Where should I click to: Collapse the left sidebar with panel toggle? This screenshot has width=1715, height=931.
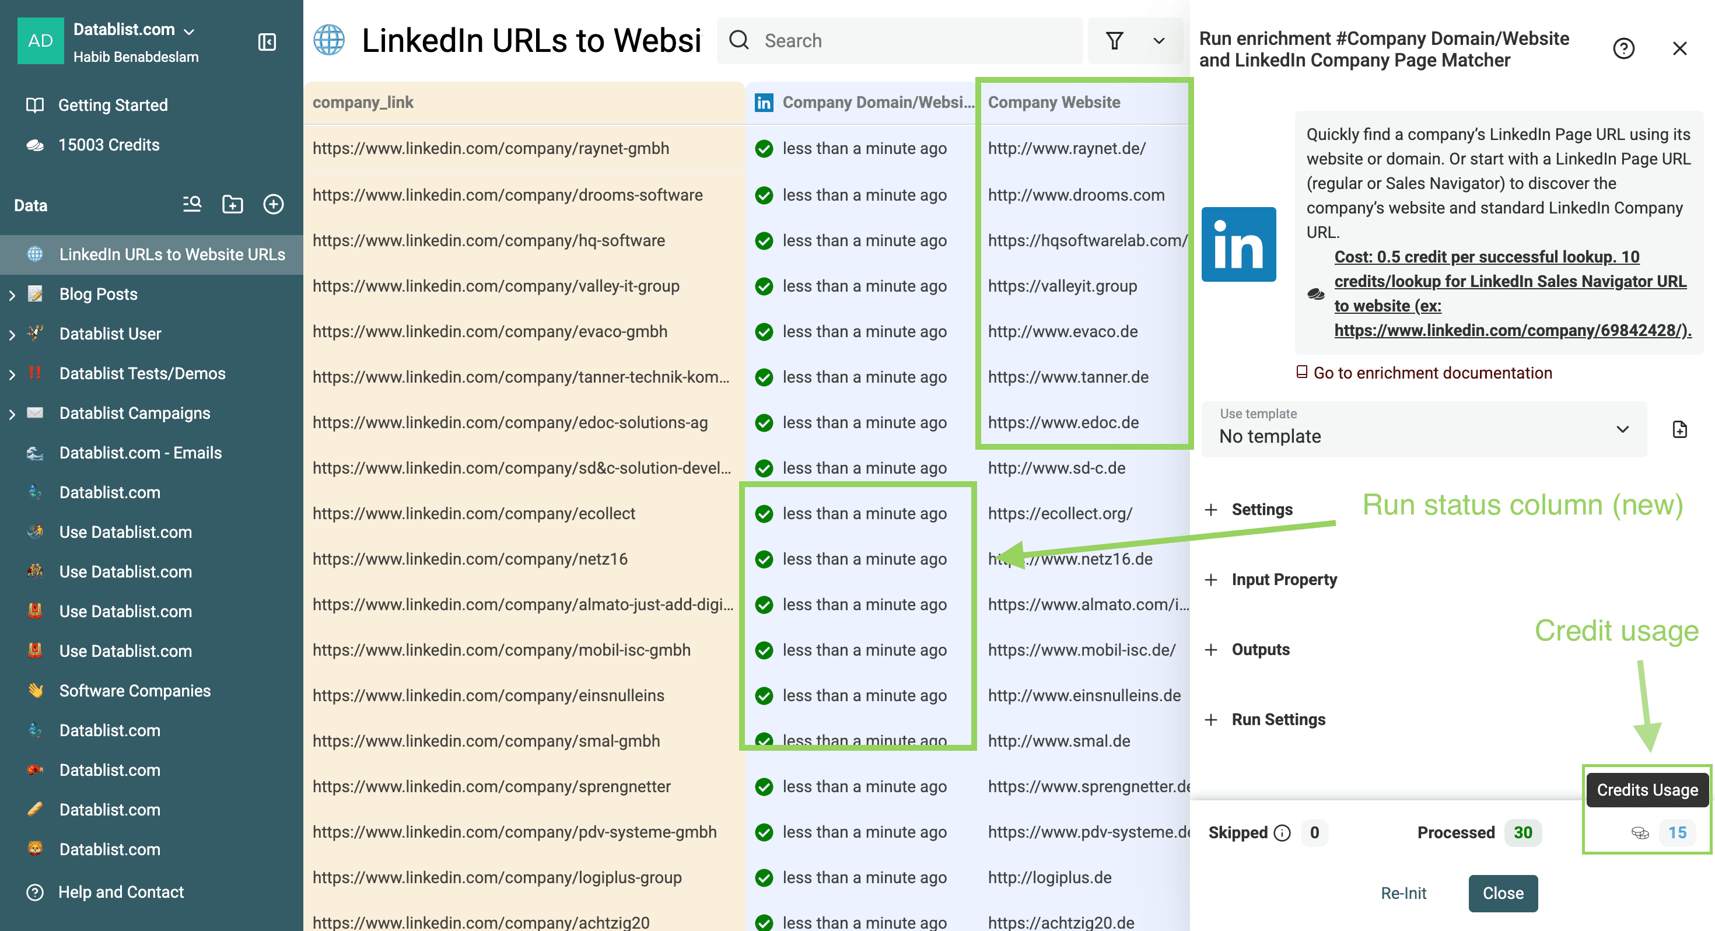click(x=267, y=41)
